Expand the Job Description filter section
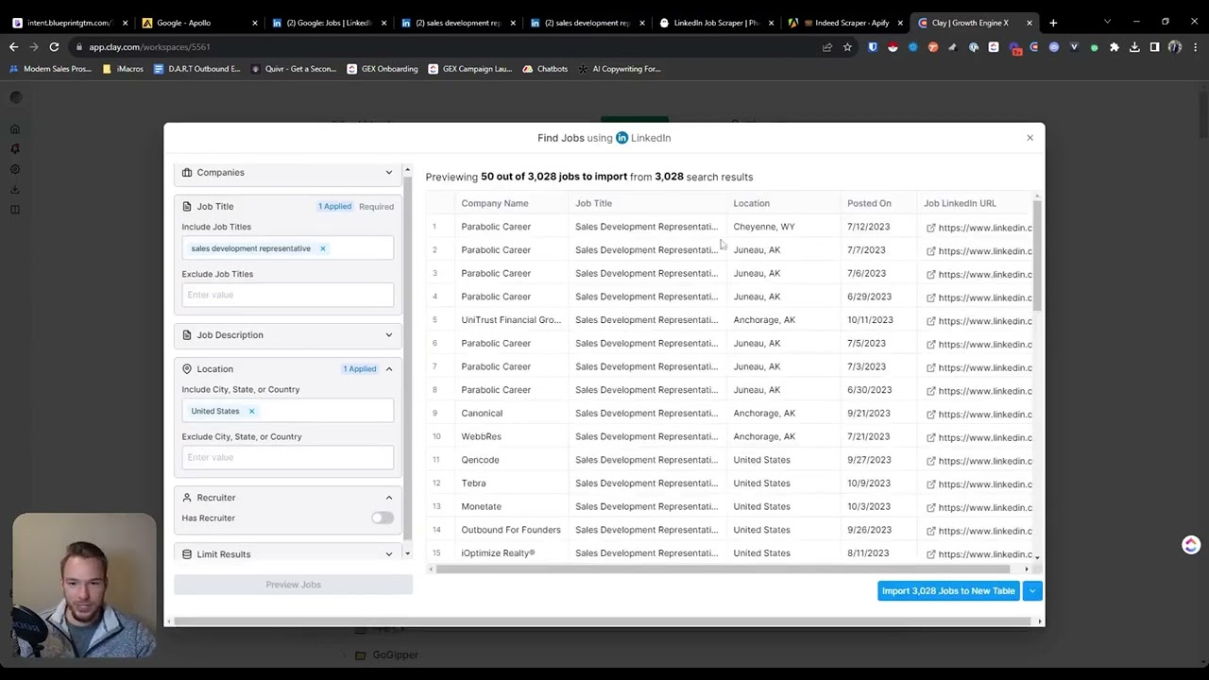The image size is (1209, 680). click(288, 335)
